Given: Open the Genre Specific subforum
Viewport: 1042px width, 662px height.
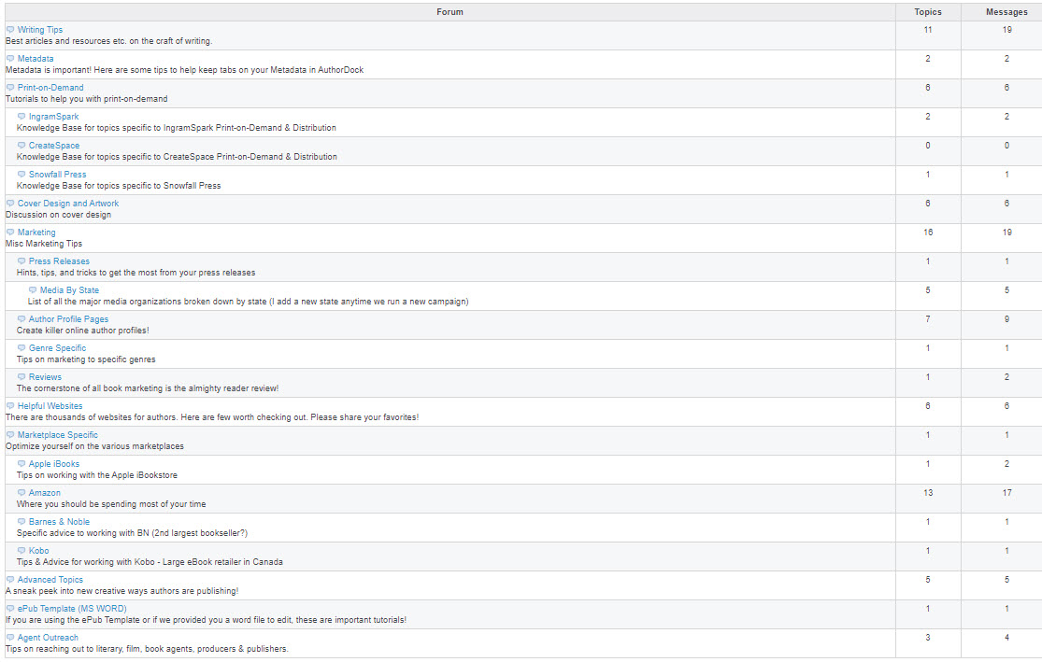Looking at the screenshot, I should tap(57, 348).
